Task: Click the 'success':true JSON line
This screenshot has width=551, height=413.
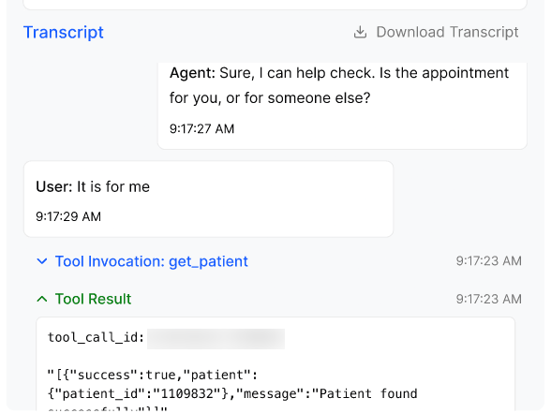Action: coord(153,375)
